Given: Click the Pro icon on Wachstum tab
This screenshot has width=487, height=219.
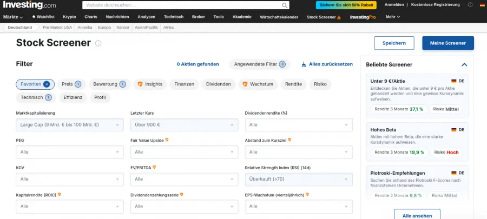Looking at the screenshot, I should coord(245,84).
